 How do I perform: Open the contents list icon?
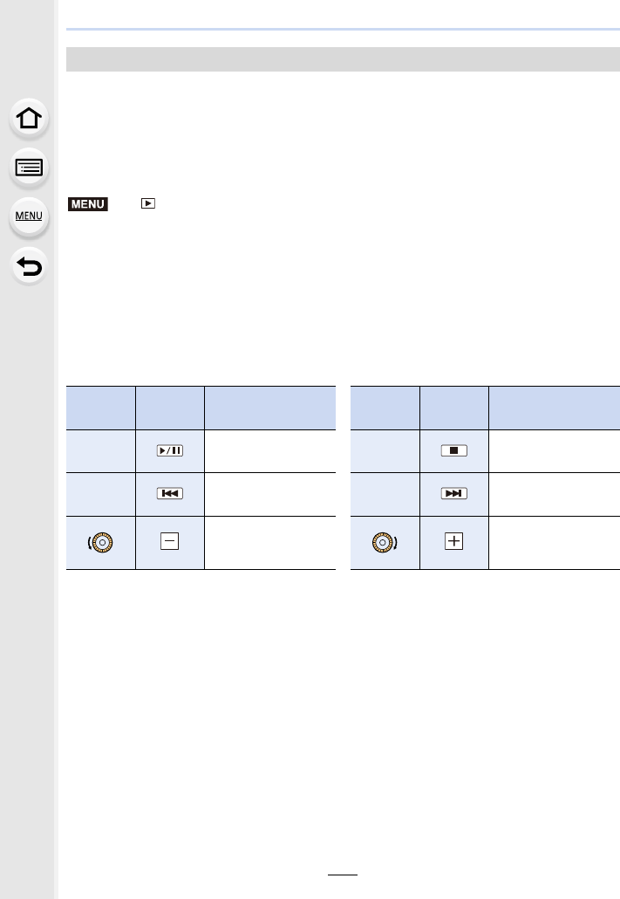(29, 168)
